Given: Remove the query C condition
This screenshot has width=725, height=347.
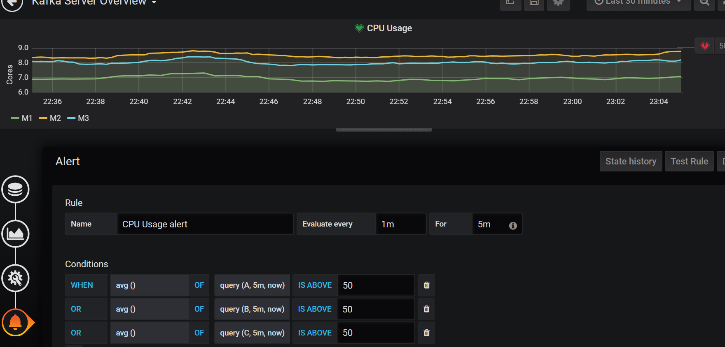Looking at the screenshot, I should point(426,333).
